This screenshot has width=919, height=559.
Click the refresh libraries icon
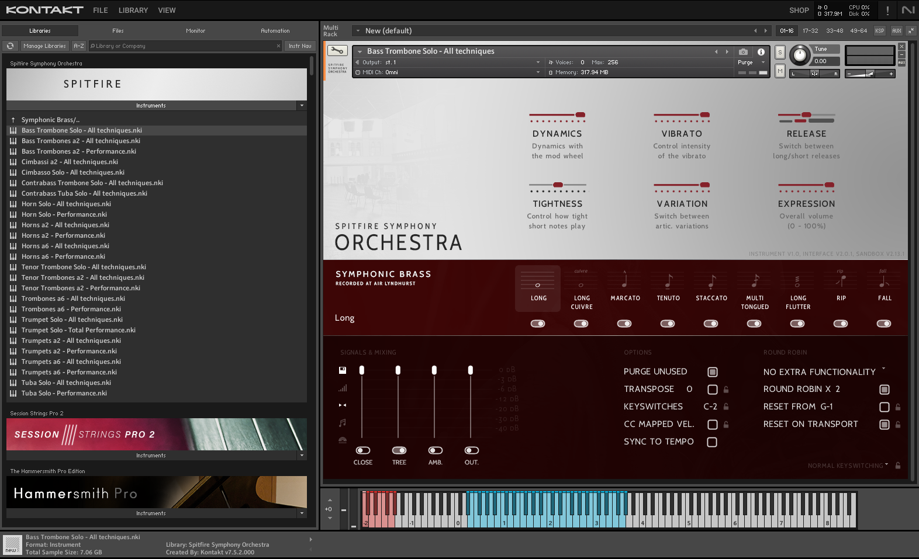tap(10, 46)
